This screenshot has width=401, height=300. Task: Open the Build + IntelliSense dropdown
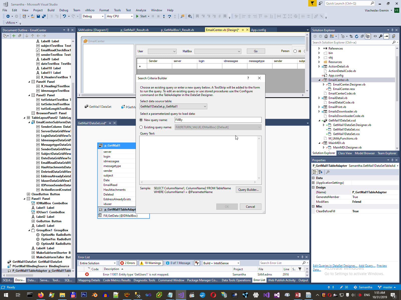pos(221,263)
